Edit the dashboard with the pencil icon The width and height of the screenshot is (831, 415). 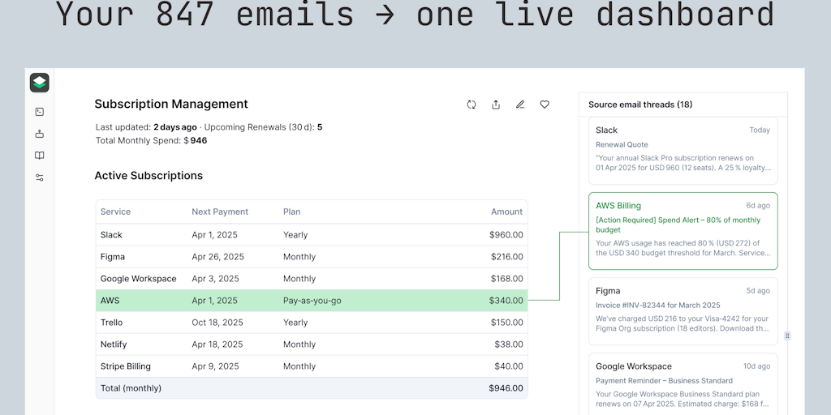pos(520,105)
